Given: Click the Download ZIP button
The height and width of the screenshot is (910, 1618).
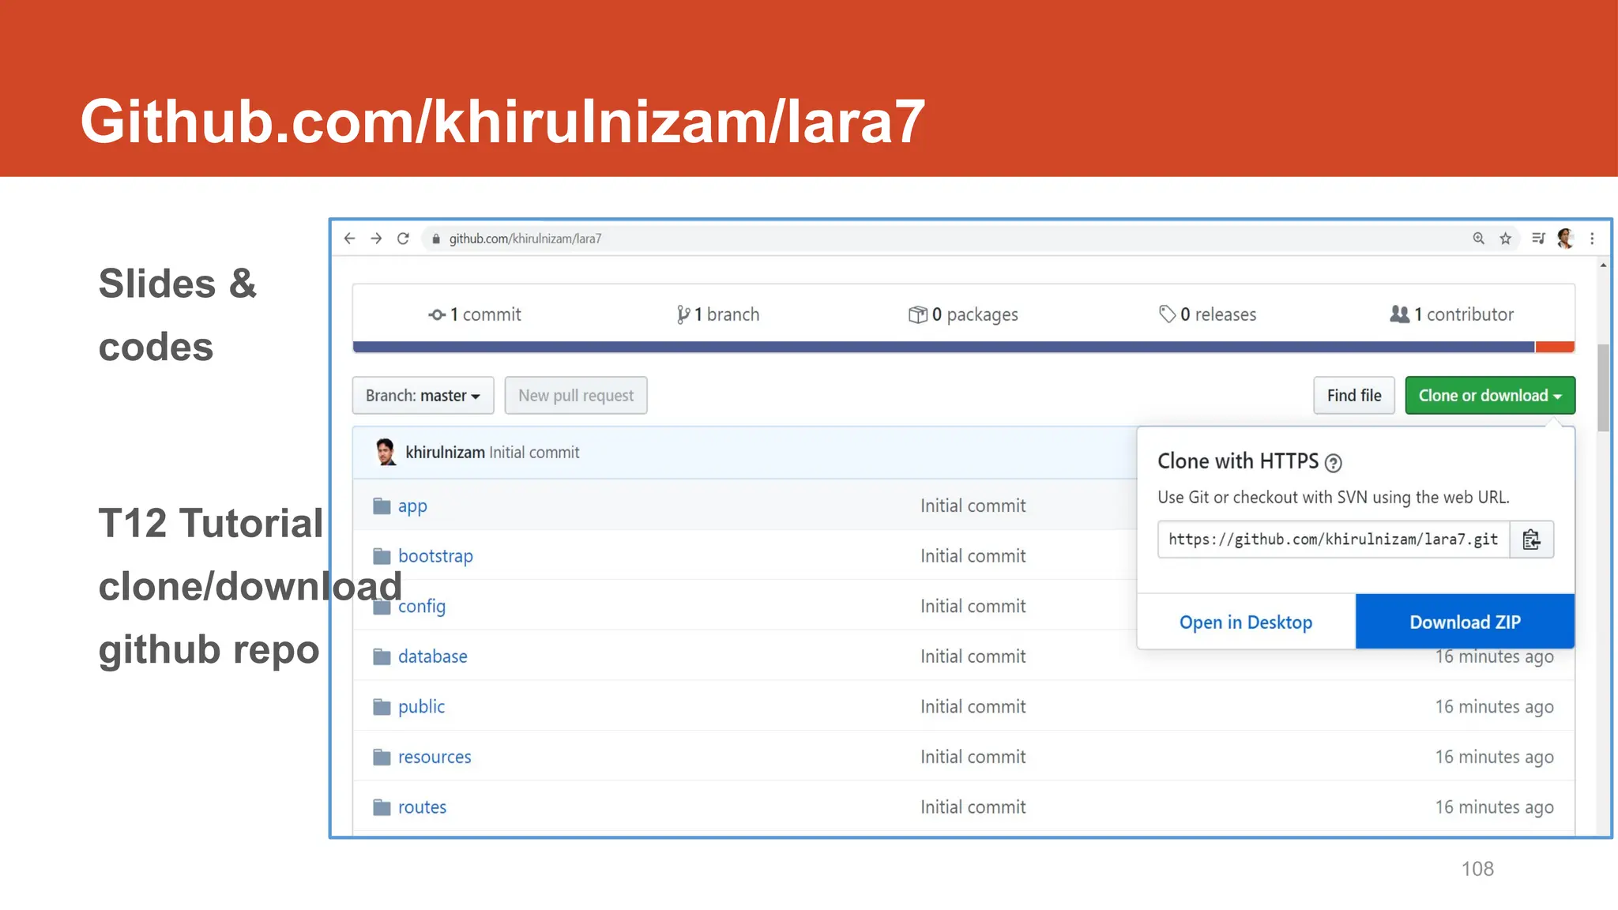Looking at the screenshot, I should click(1465, 622).
